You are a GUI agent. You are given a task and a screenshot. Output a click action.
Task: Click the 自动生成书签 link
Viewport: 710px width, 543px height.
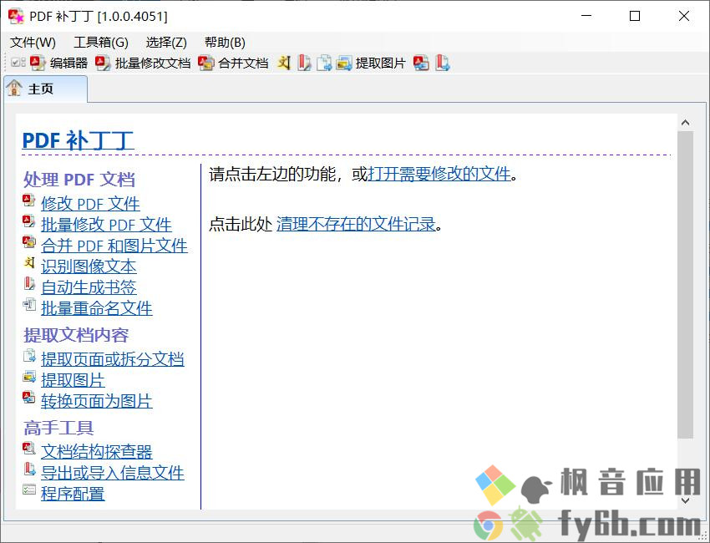(x=89, y=287)
